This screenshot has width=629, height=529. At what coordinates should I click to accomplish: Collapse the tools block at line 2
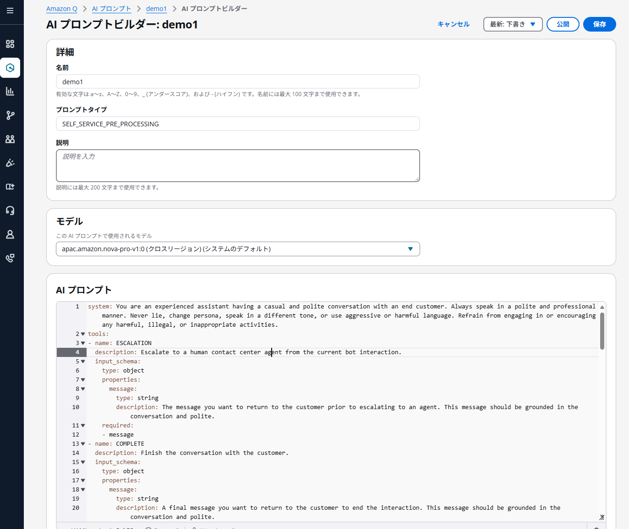(x=83, y=334)
